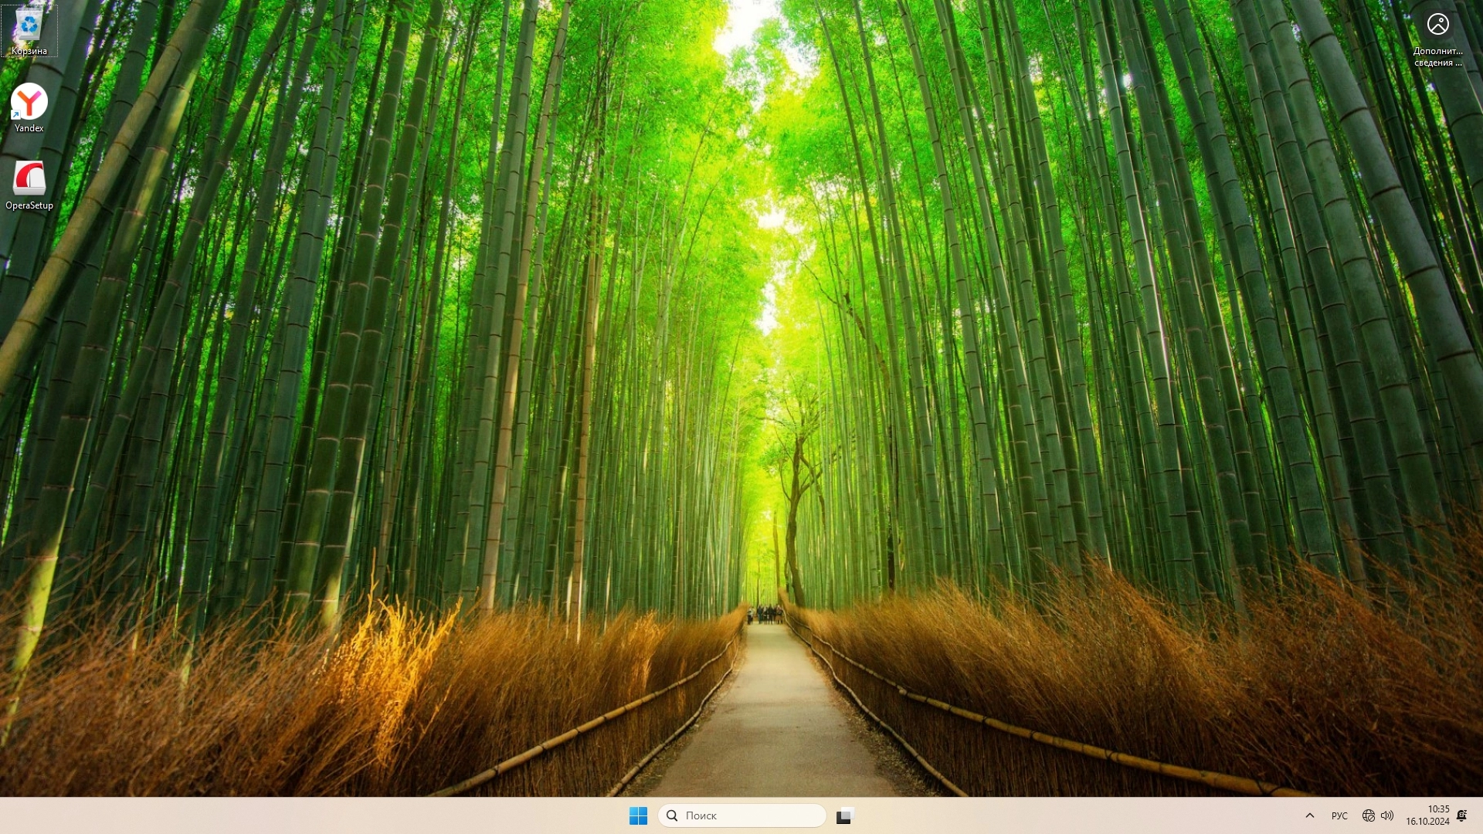Click the Yandex label under the icon

point(29,128)
